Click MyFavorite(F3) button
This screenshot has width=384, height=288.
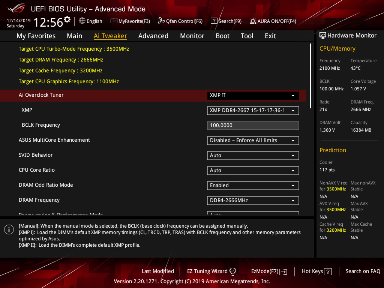[x=130, y=21]
